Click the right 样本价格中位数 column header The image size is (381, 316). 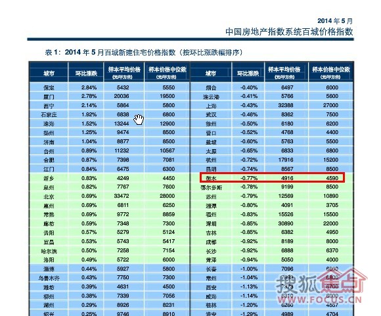330,72
